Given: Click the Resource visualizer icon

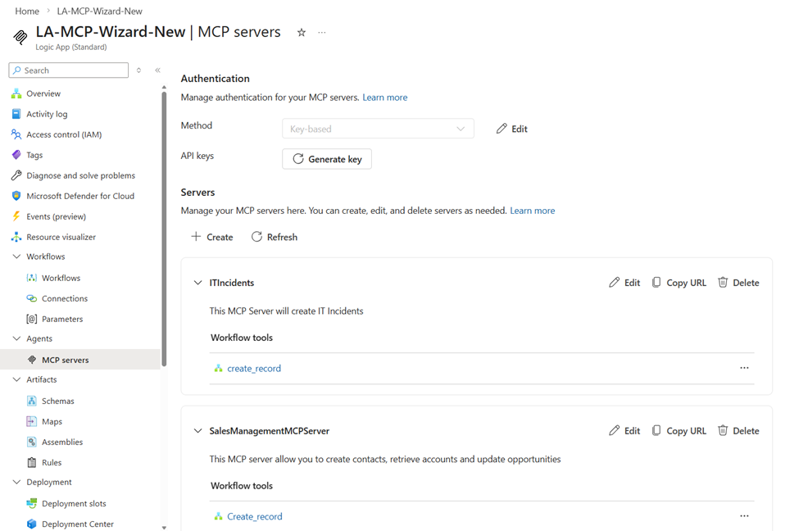Looking at the screenshot, I should (x=16, y=237).
